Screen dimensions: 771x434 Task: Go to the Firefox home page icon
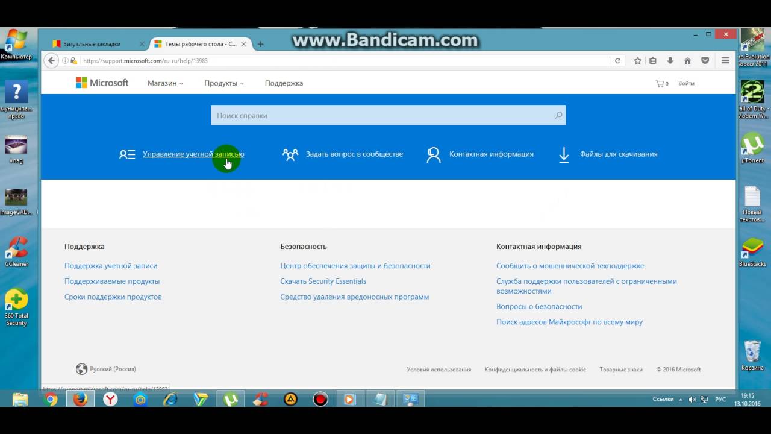point(687,61)
